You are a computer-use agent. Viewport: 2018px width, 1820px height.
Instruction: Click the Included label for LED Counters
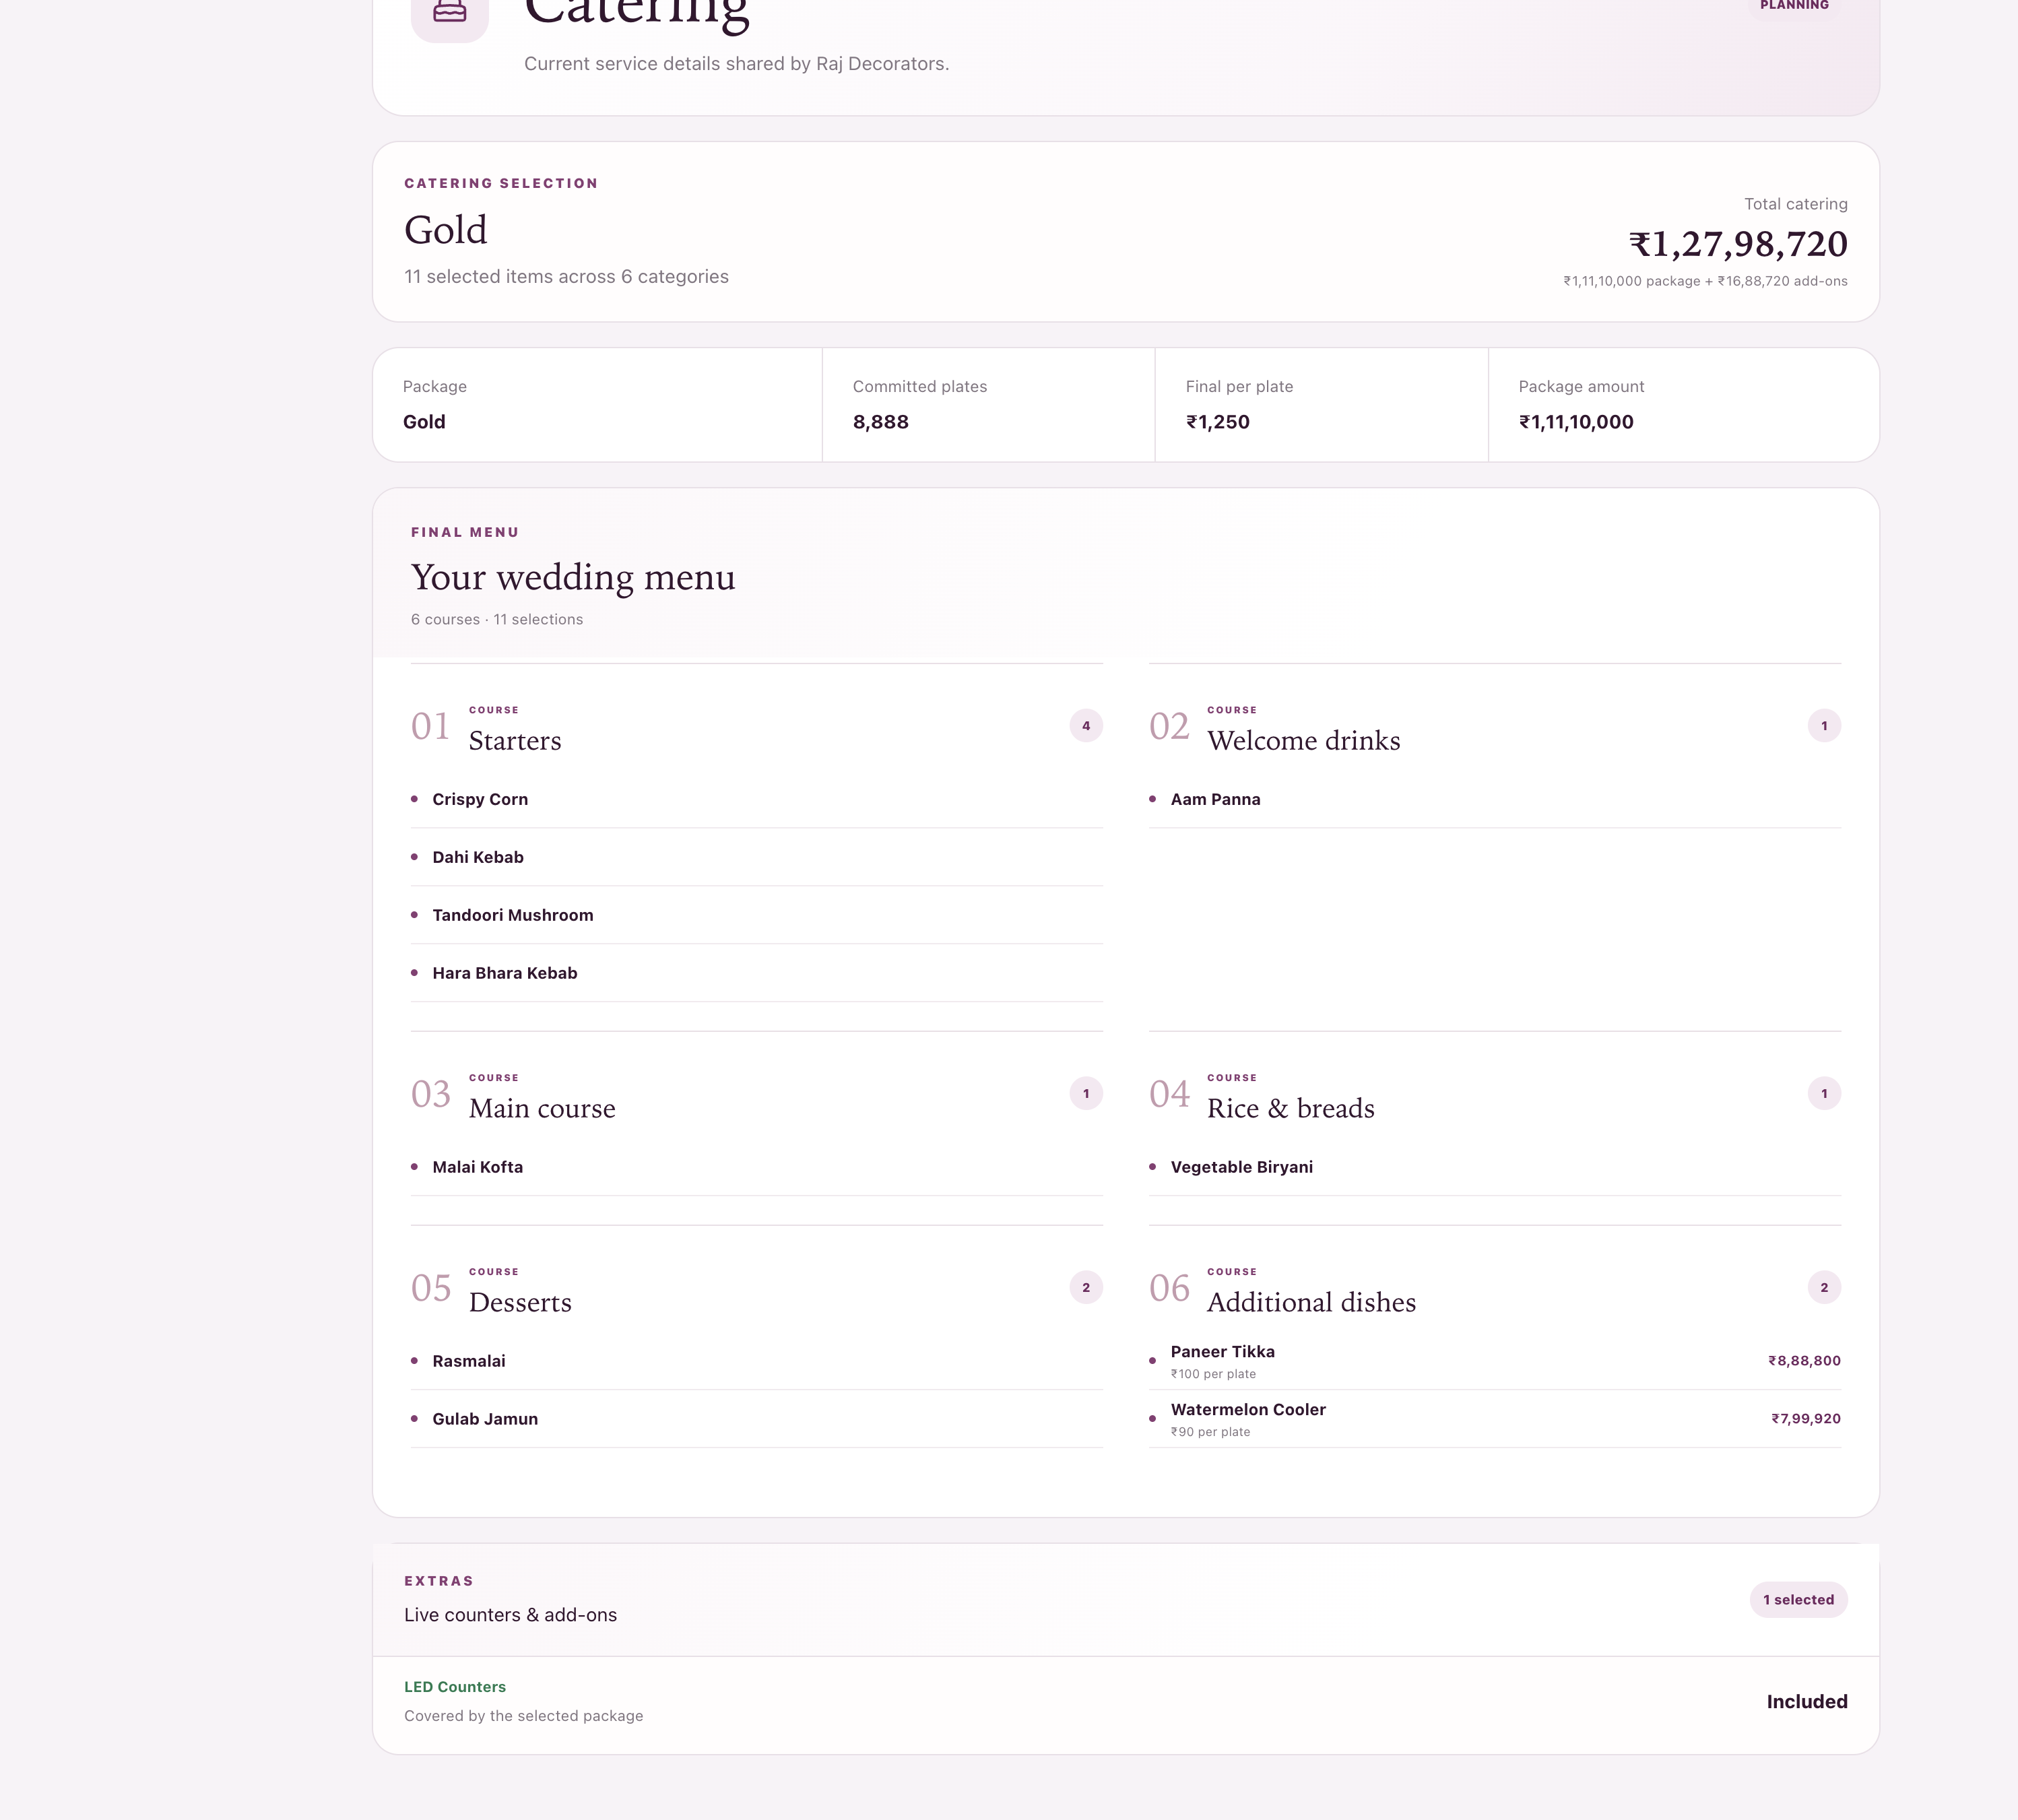1807,1702
